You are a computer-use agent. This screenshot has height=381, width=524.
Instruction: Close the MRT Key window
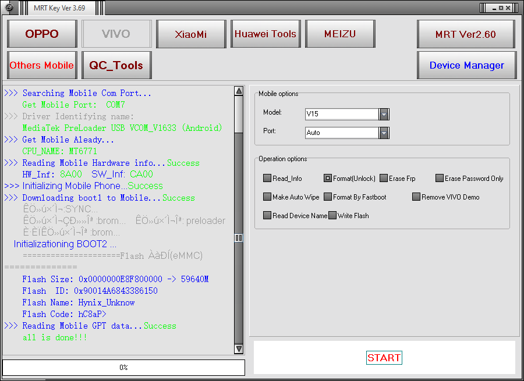(508, 8)
